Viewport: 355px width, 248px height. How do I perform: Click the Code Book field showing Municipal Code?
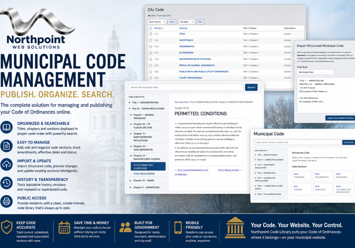coord(315,72)
